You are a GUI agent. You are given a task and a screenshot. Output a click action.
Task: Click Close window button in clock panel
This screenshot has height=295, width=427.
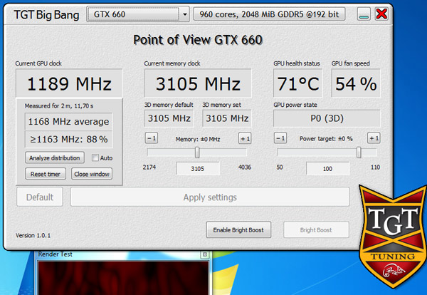[x=92, y=174]
